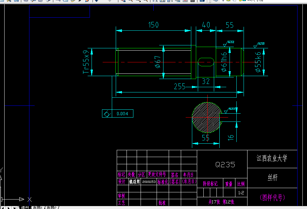The width and height of the screenshot is (307, 209).
Task: Select the 审核 label
Action: pyautogui.click(x=121, y=196)
